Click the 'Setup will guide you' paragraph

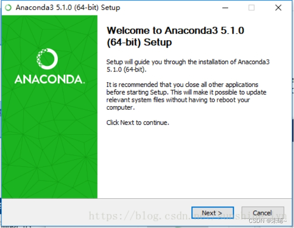tap(188, 66)
